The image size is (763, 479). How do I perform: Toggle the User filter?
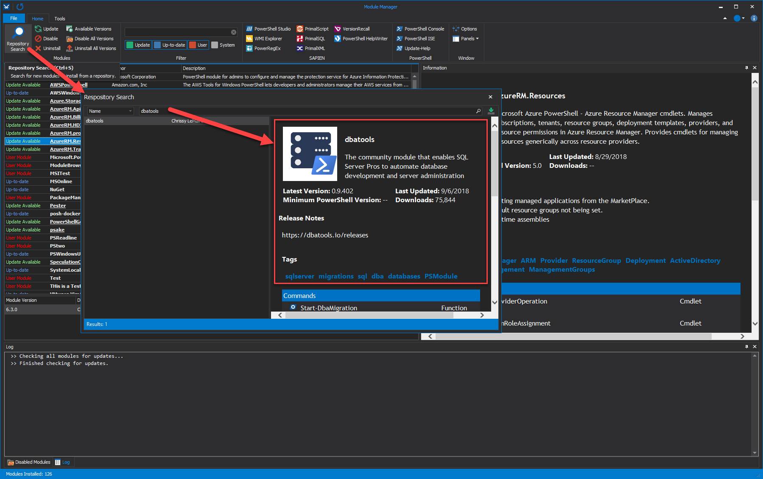tap(198, 45)
